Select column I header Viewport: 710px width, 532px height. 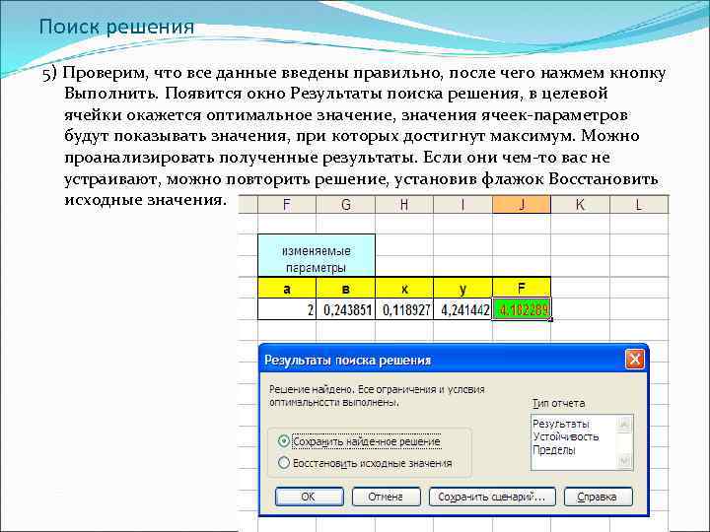tap(462, 205)
